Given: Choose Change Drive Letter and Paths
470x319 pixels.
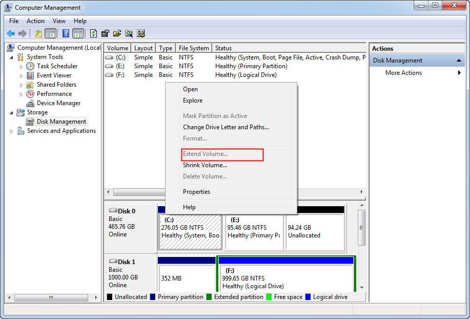Looking at the screenshot, I should tap(231, 127).
